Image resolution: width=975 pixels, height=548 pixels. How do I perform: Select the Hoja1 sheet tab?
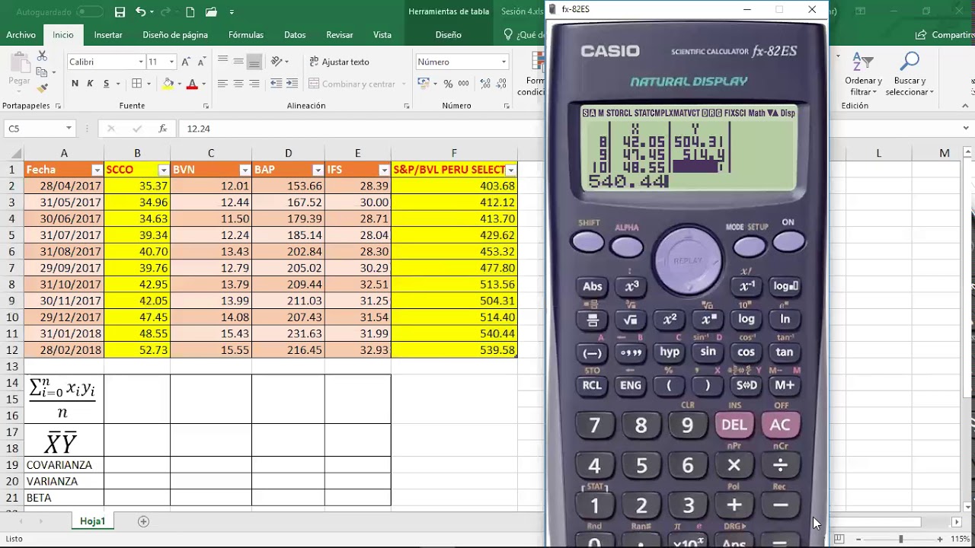pyautogui.click(x=92, y=521)
